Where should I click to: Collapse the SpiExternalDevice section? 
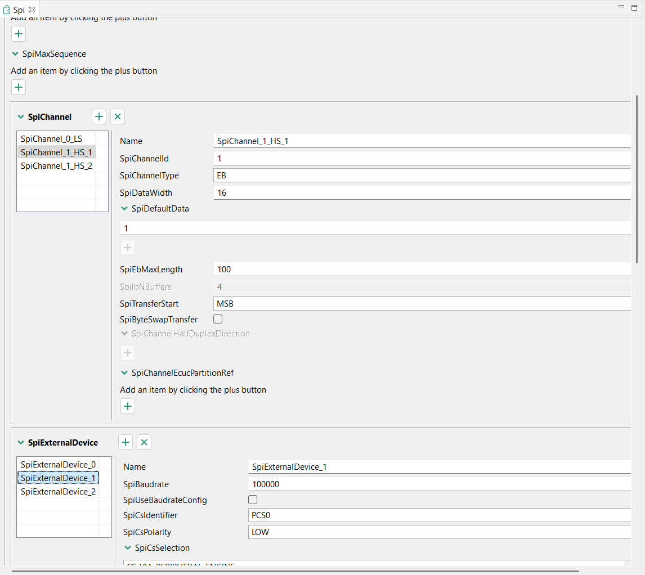[x=21, y=443]
